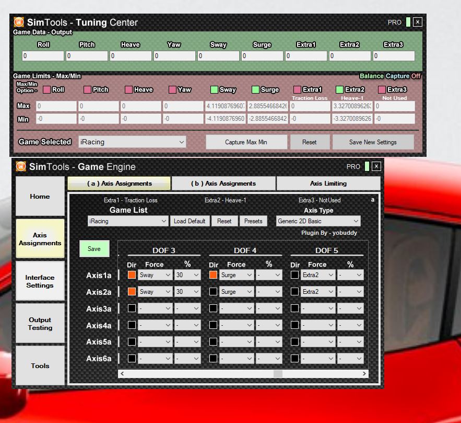Open Axis4a DOF 4 Force dropdown
Viewport: 461px width, 423px height.
237,325
